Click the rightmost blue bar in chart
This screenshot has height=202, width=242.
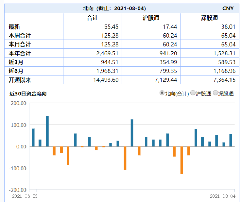pos(231,140)
